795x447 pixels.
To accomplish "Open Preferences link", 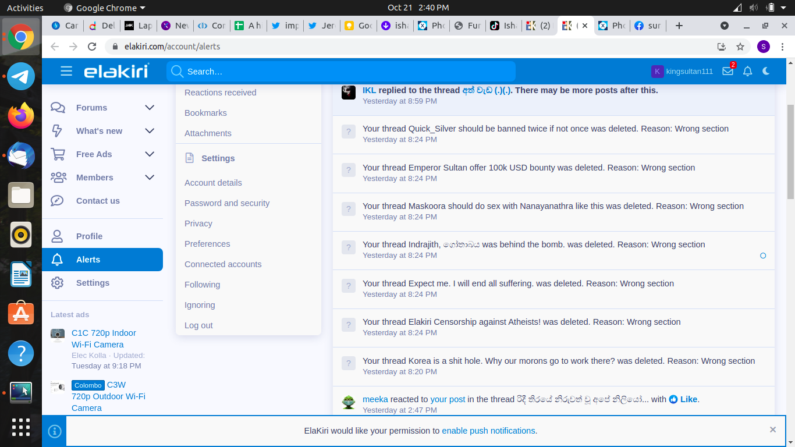I will click(x=207, y=244).
